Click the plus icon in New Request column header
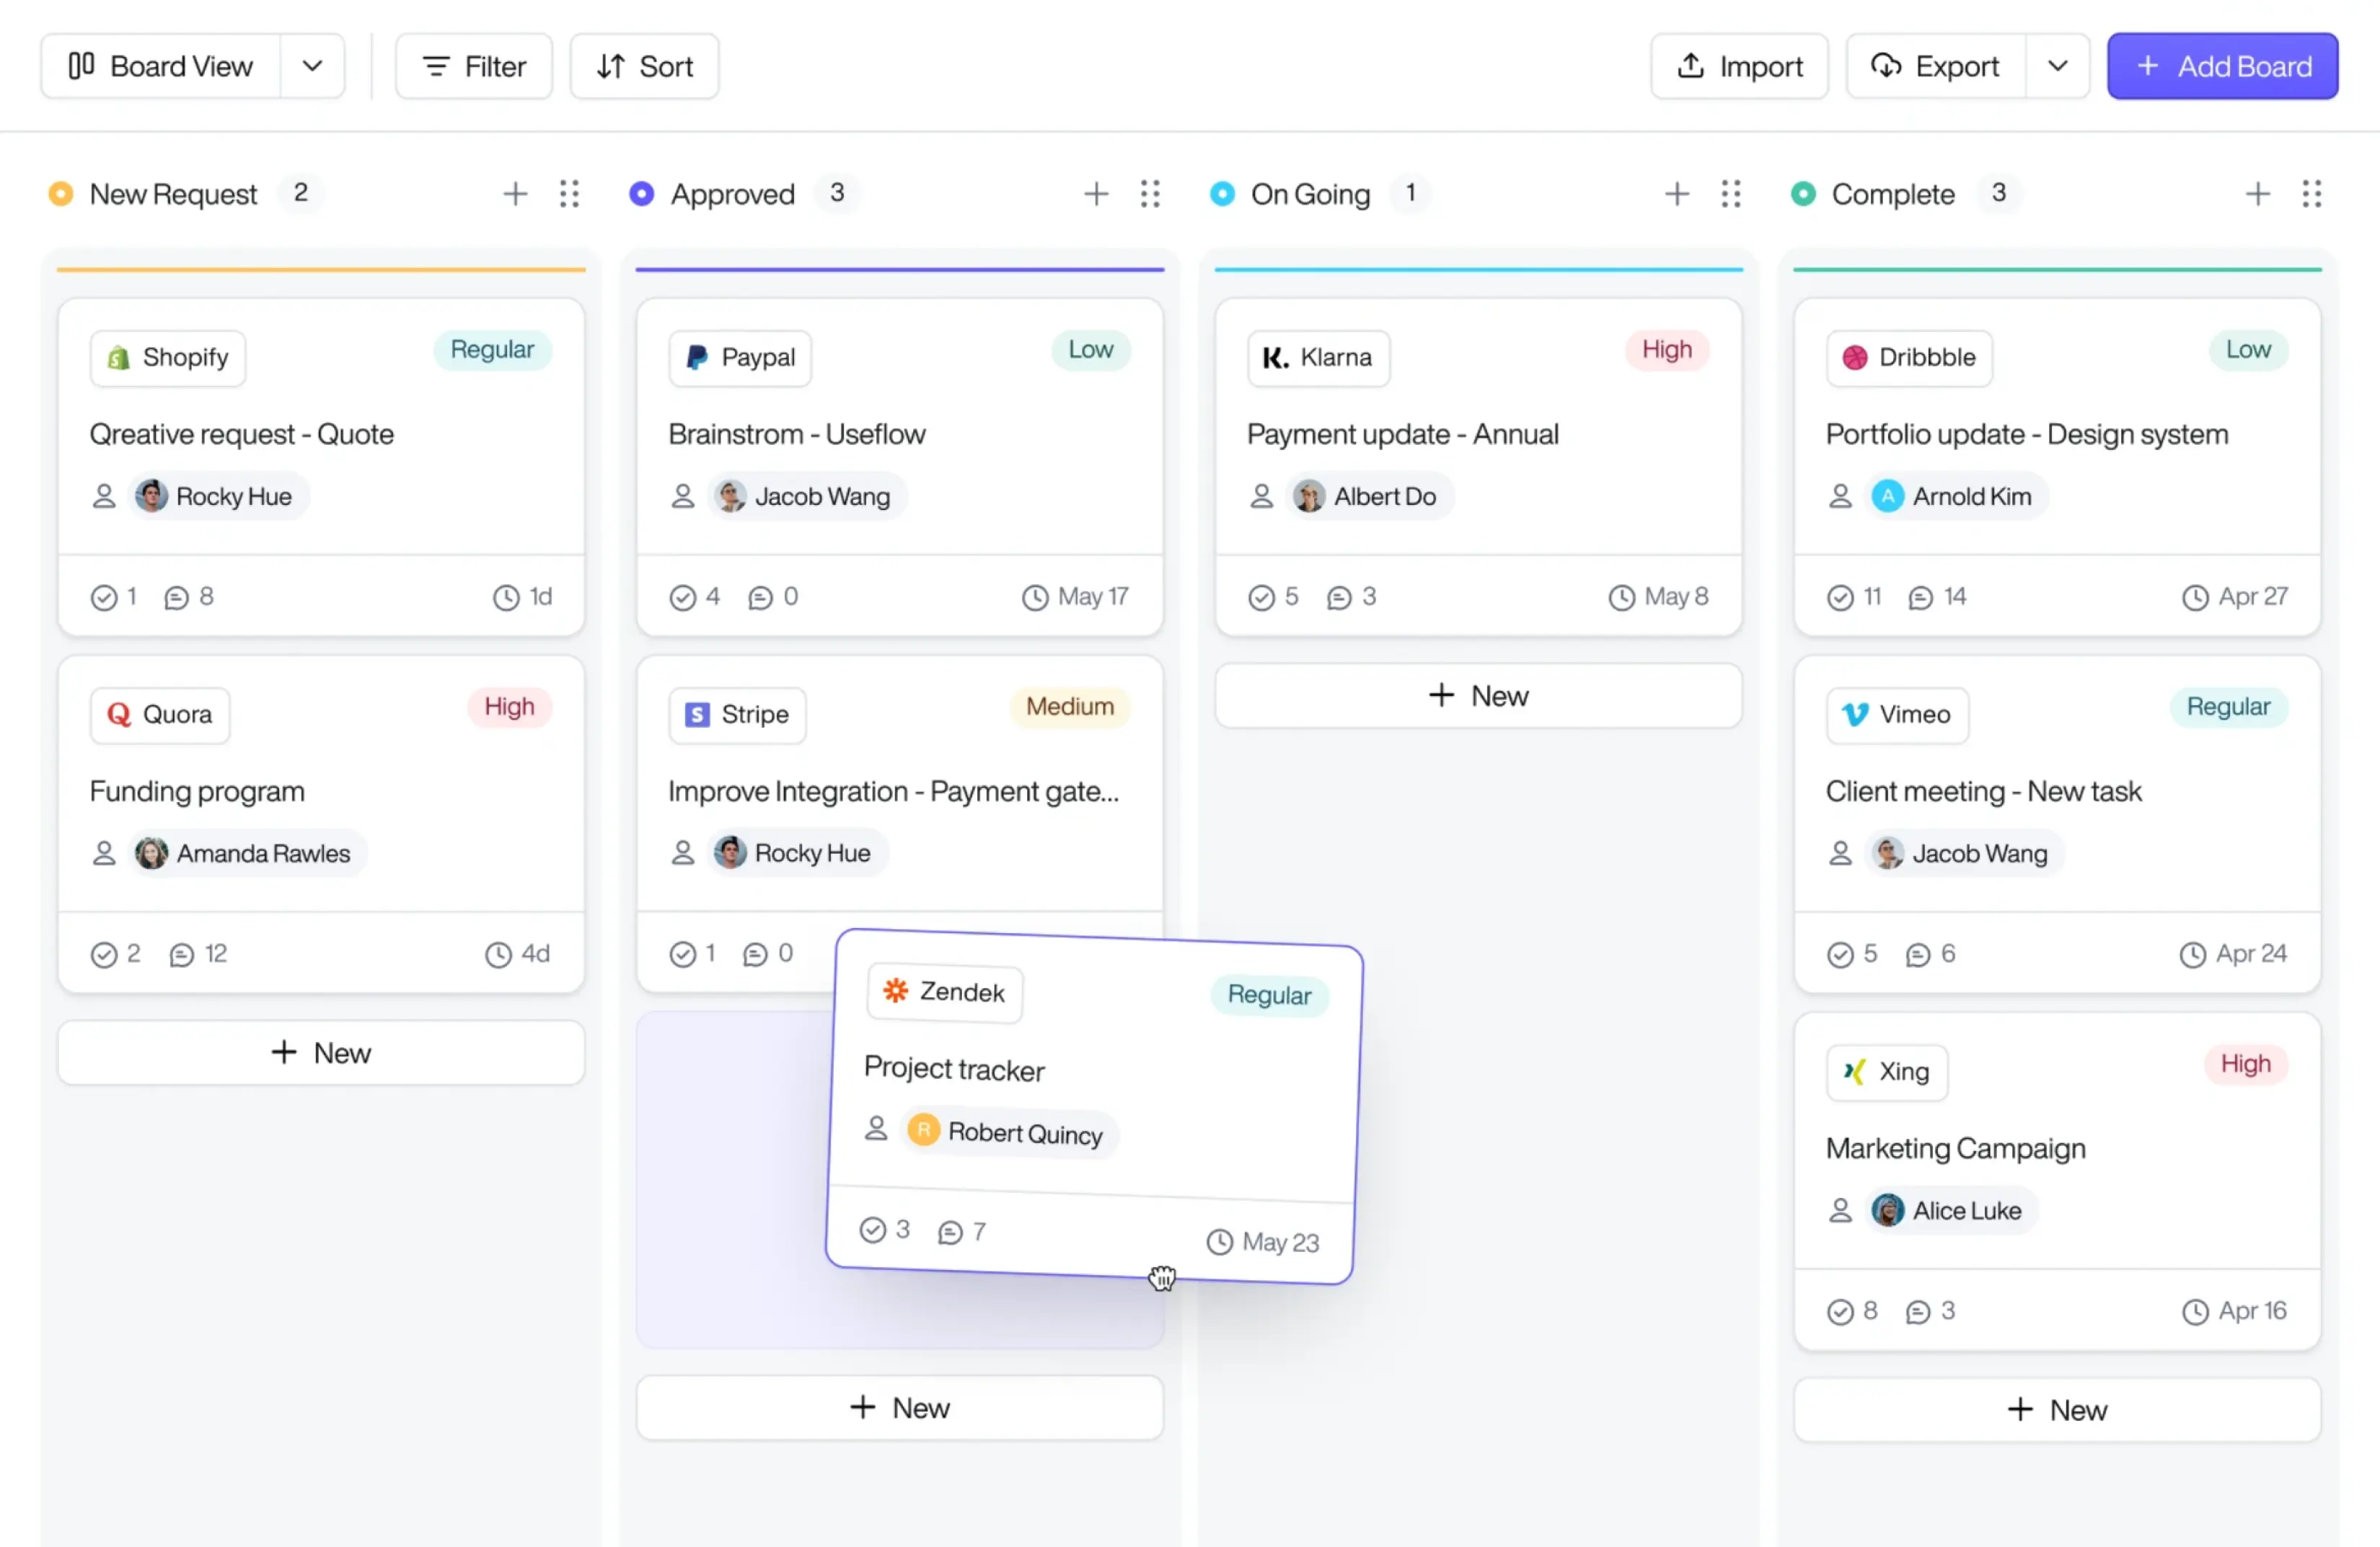The height and width of the screenshot is (1547, 2380). (x=515, y=193)
